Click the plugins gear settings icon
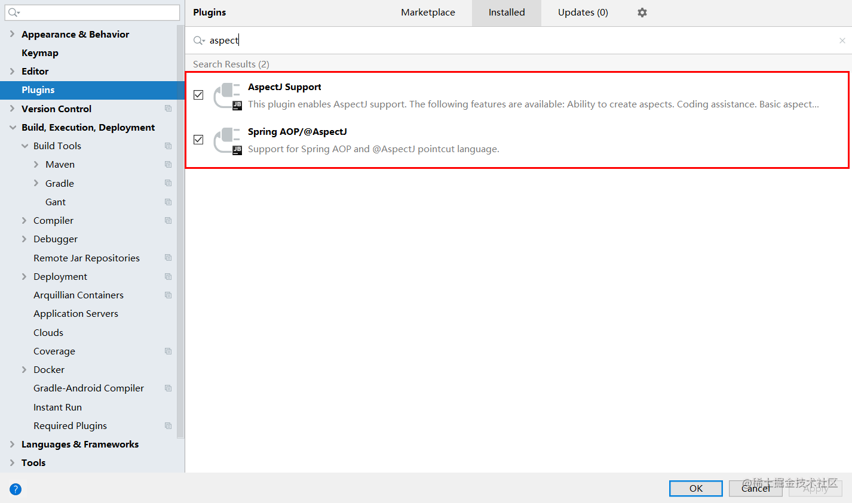This screenshot has height=503, width=852. (642, 13)
